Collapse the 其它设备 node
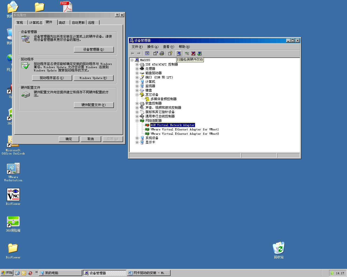Image resolution: width=347 pixels, height=277 pixels. coord(137,95)
